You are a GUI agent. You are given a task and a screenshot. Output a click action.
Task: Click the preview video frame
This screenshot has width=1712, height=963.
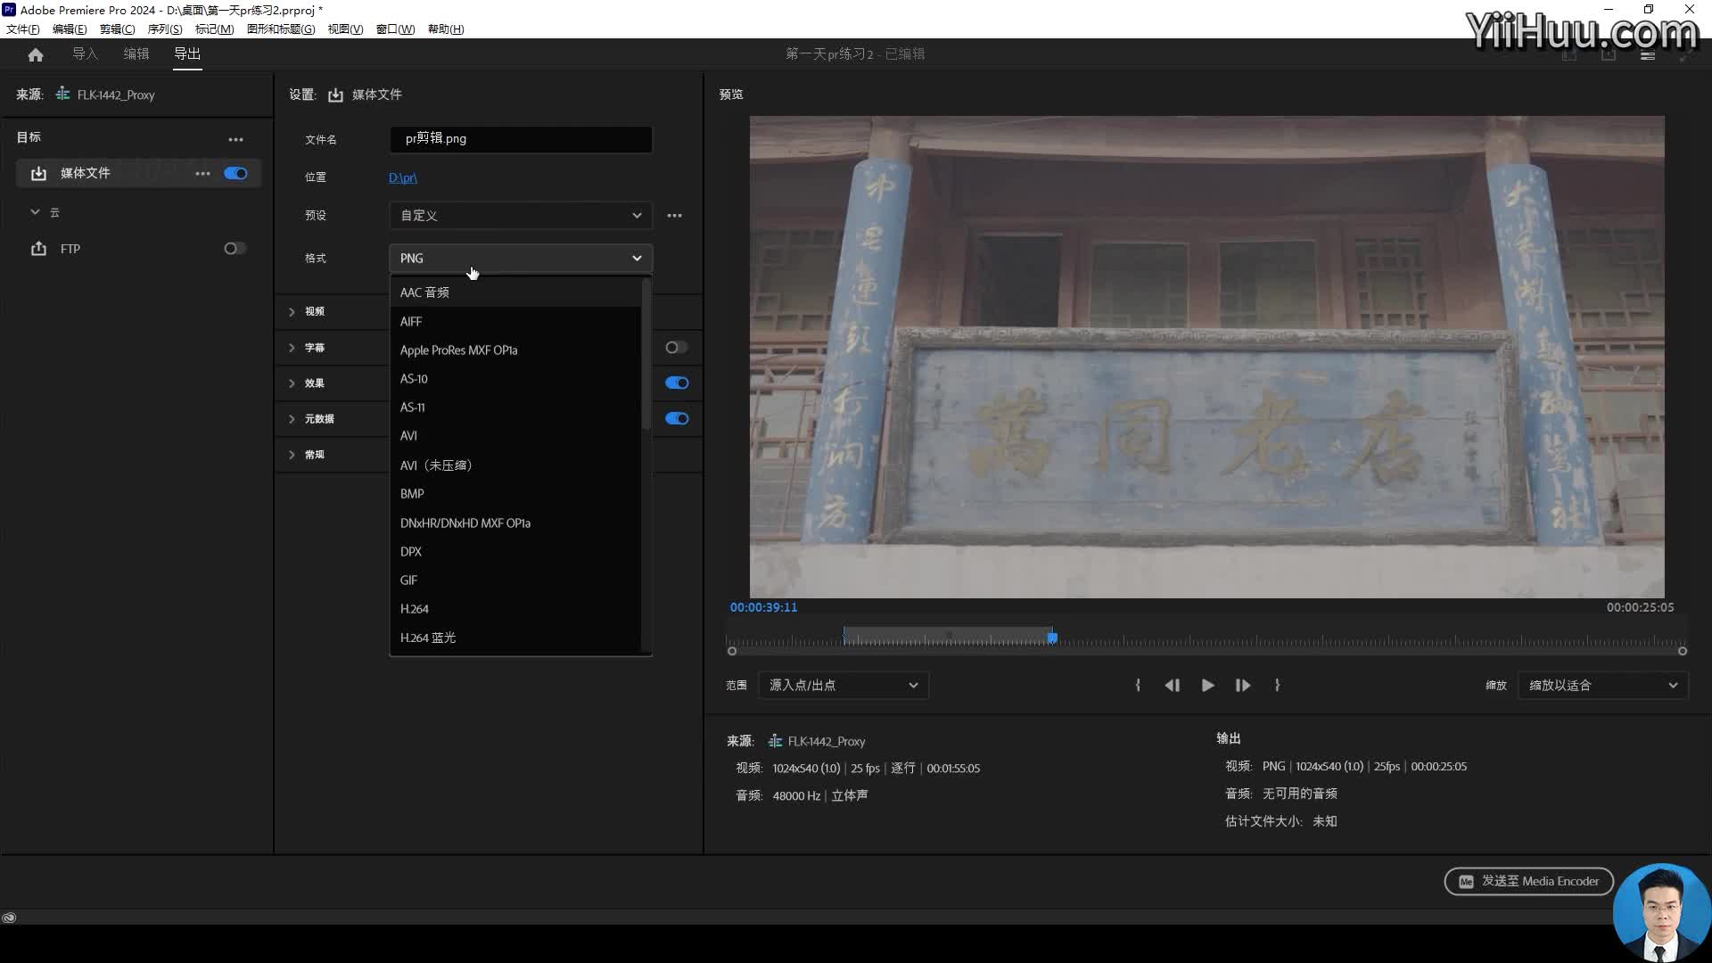click(1206, 357)
